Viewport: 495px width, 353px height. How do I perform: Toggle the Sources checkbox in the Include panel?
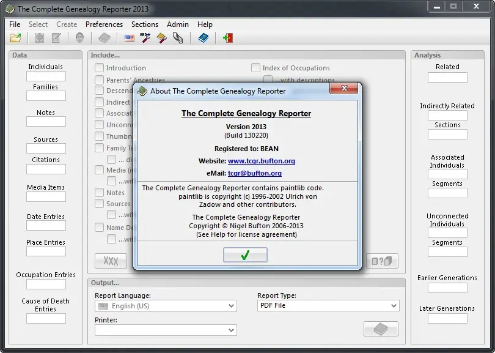[99, 204]
